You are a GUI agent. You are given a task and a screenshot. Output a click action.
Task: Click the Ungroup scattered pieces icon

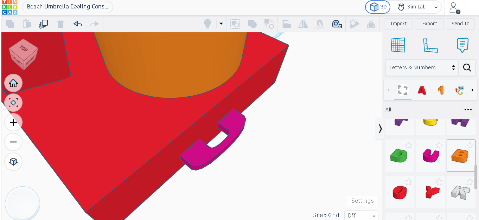pyautogui.click(x=269, y=24)
